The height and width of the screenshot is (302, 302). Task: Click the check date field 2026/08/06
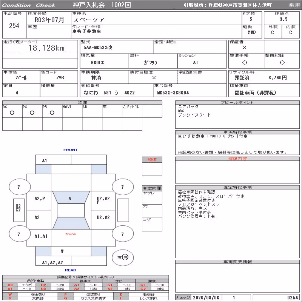tap(206, 297)
